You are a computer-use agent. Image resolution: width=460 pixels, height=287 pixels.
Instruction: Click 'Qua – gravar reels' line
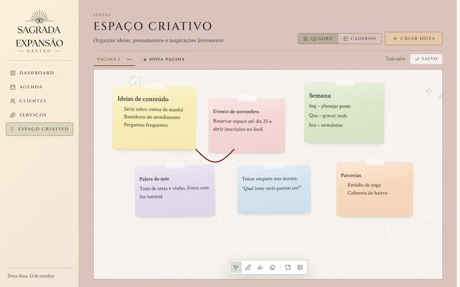pos(328,116)
